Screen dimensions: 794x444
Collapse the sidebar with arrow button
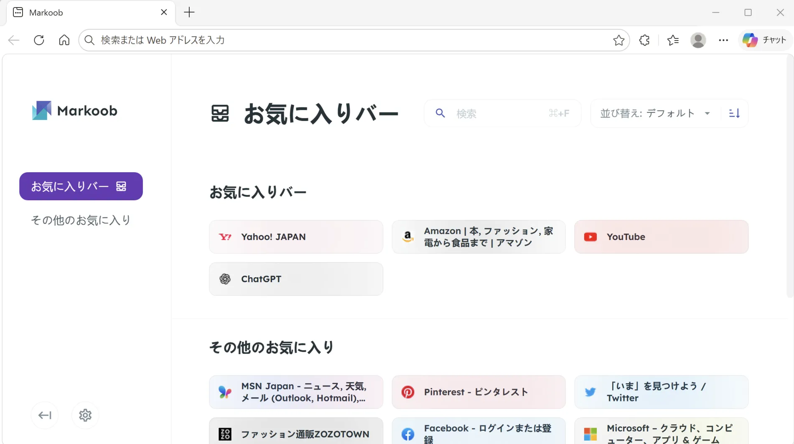(45, 415)
